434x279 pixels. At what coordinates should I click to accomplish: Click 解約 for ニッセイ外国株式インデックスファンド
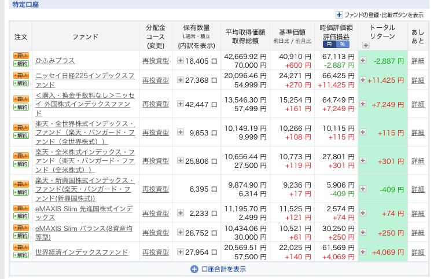[x=21, y=108]
